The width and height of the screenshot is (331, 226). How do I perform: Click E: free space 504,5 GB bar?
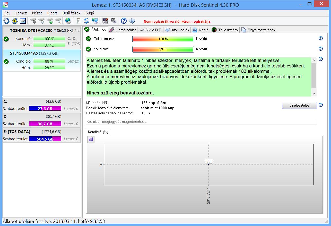[x=45, y=139]
